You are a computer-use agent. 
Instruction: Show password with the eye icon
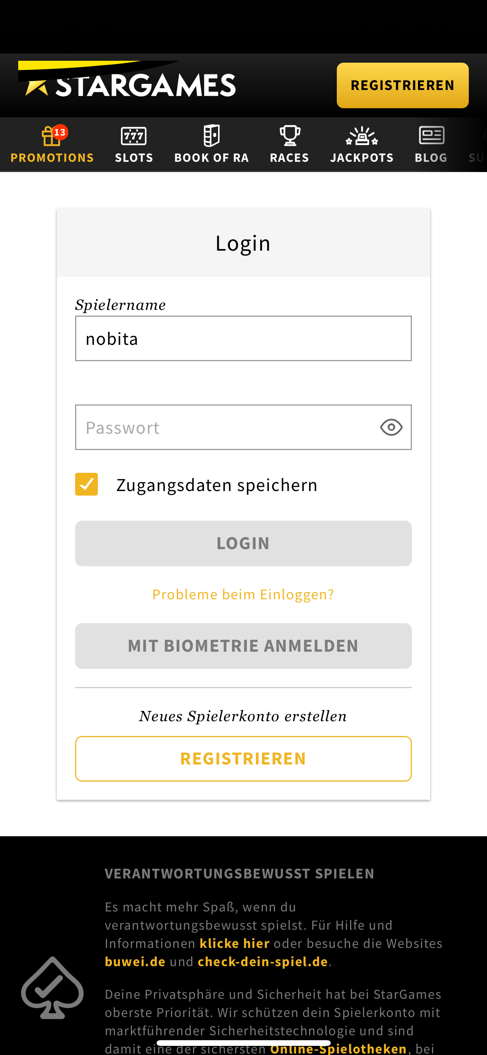(391, 427)
